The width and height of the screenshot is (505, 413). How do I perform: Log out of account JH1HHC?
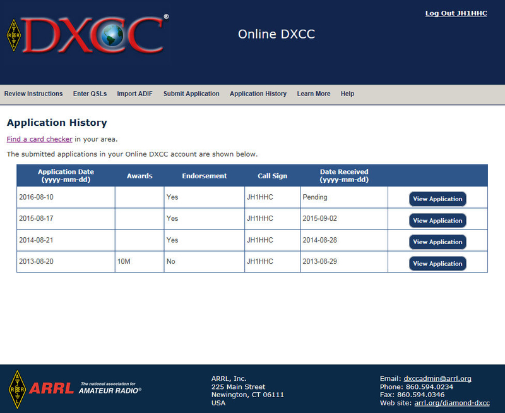point(456,13)
